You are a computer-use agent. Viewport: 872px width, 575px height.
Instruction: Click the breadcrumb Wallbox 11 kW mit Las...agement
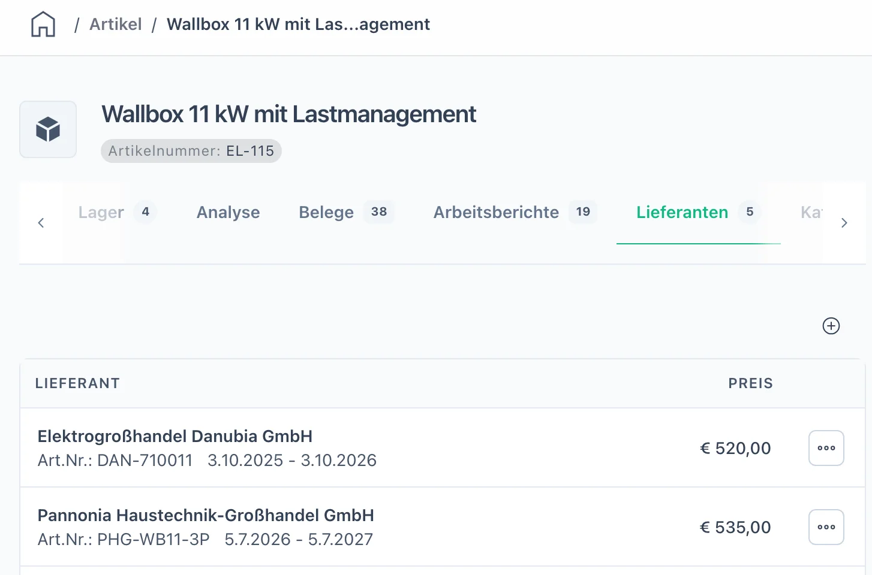coord(298,25)
